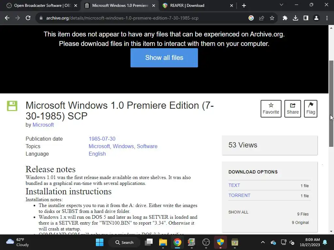Switch to Microsoft Windows 1.0 Premiere tab
The width and height of the screenshot is (334, 250).
click(120, 6)
